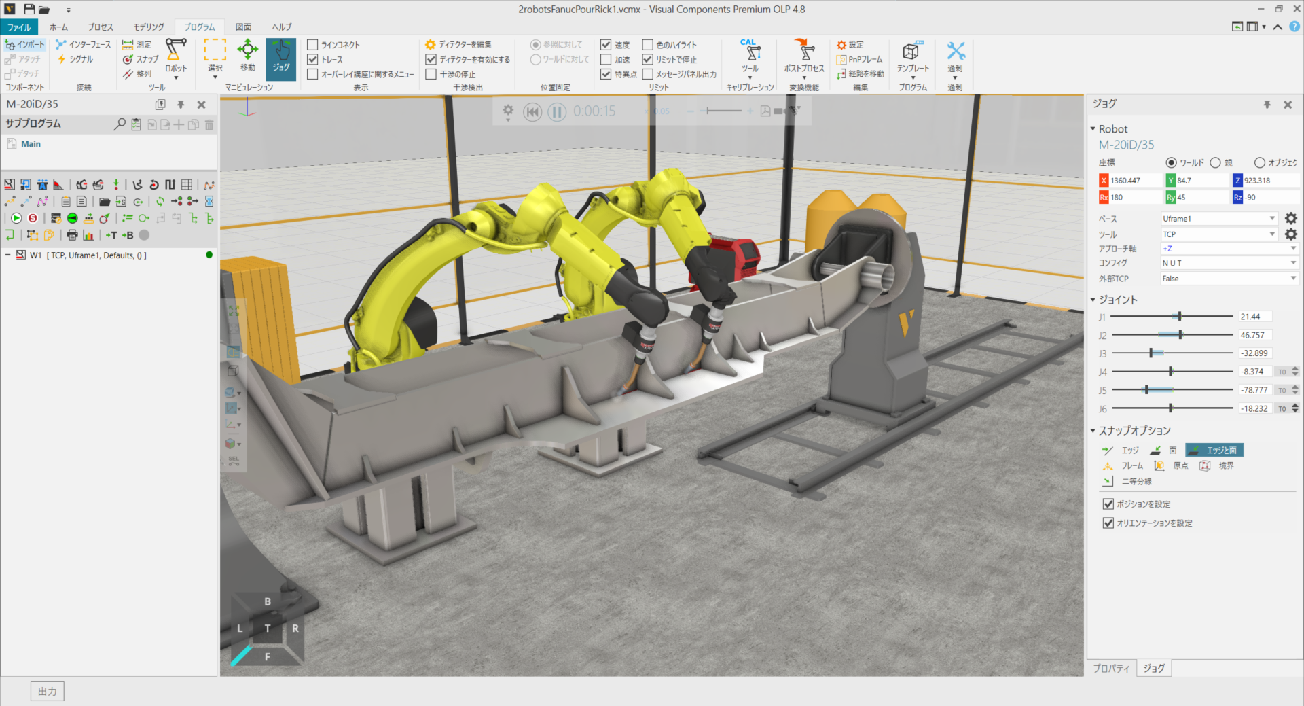The width and height of the screenshot is (1304, 706).
Task: Pause the simulation playback
Action: point(557,111)
